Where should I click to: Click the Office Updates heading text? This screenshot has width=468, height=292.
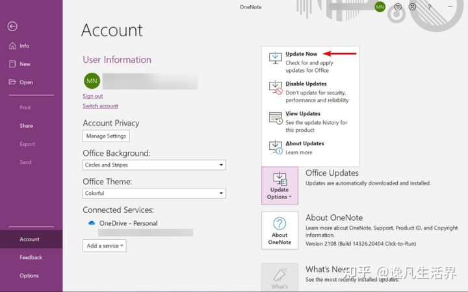pos(332,173)
